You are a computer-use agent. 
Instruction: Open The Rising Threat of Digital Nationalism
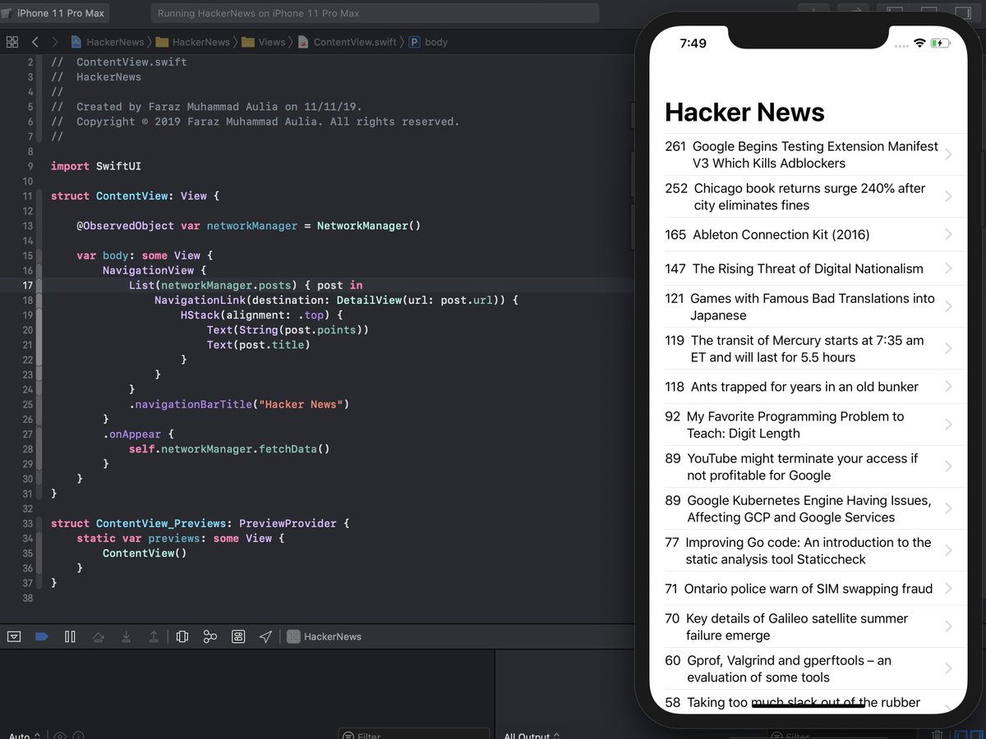(x=808, y=269)
